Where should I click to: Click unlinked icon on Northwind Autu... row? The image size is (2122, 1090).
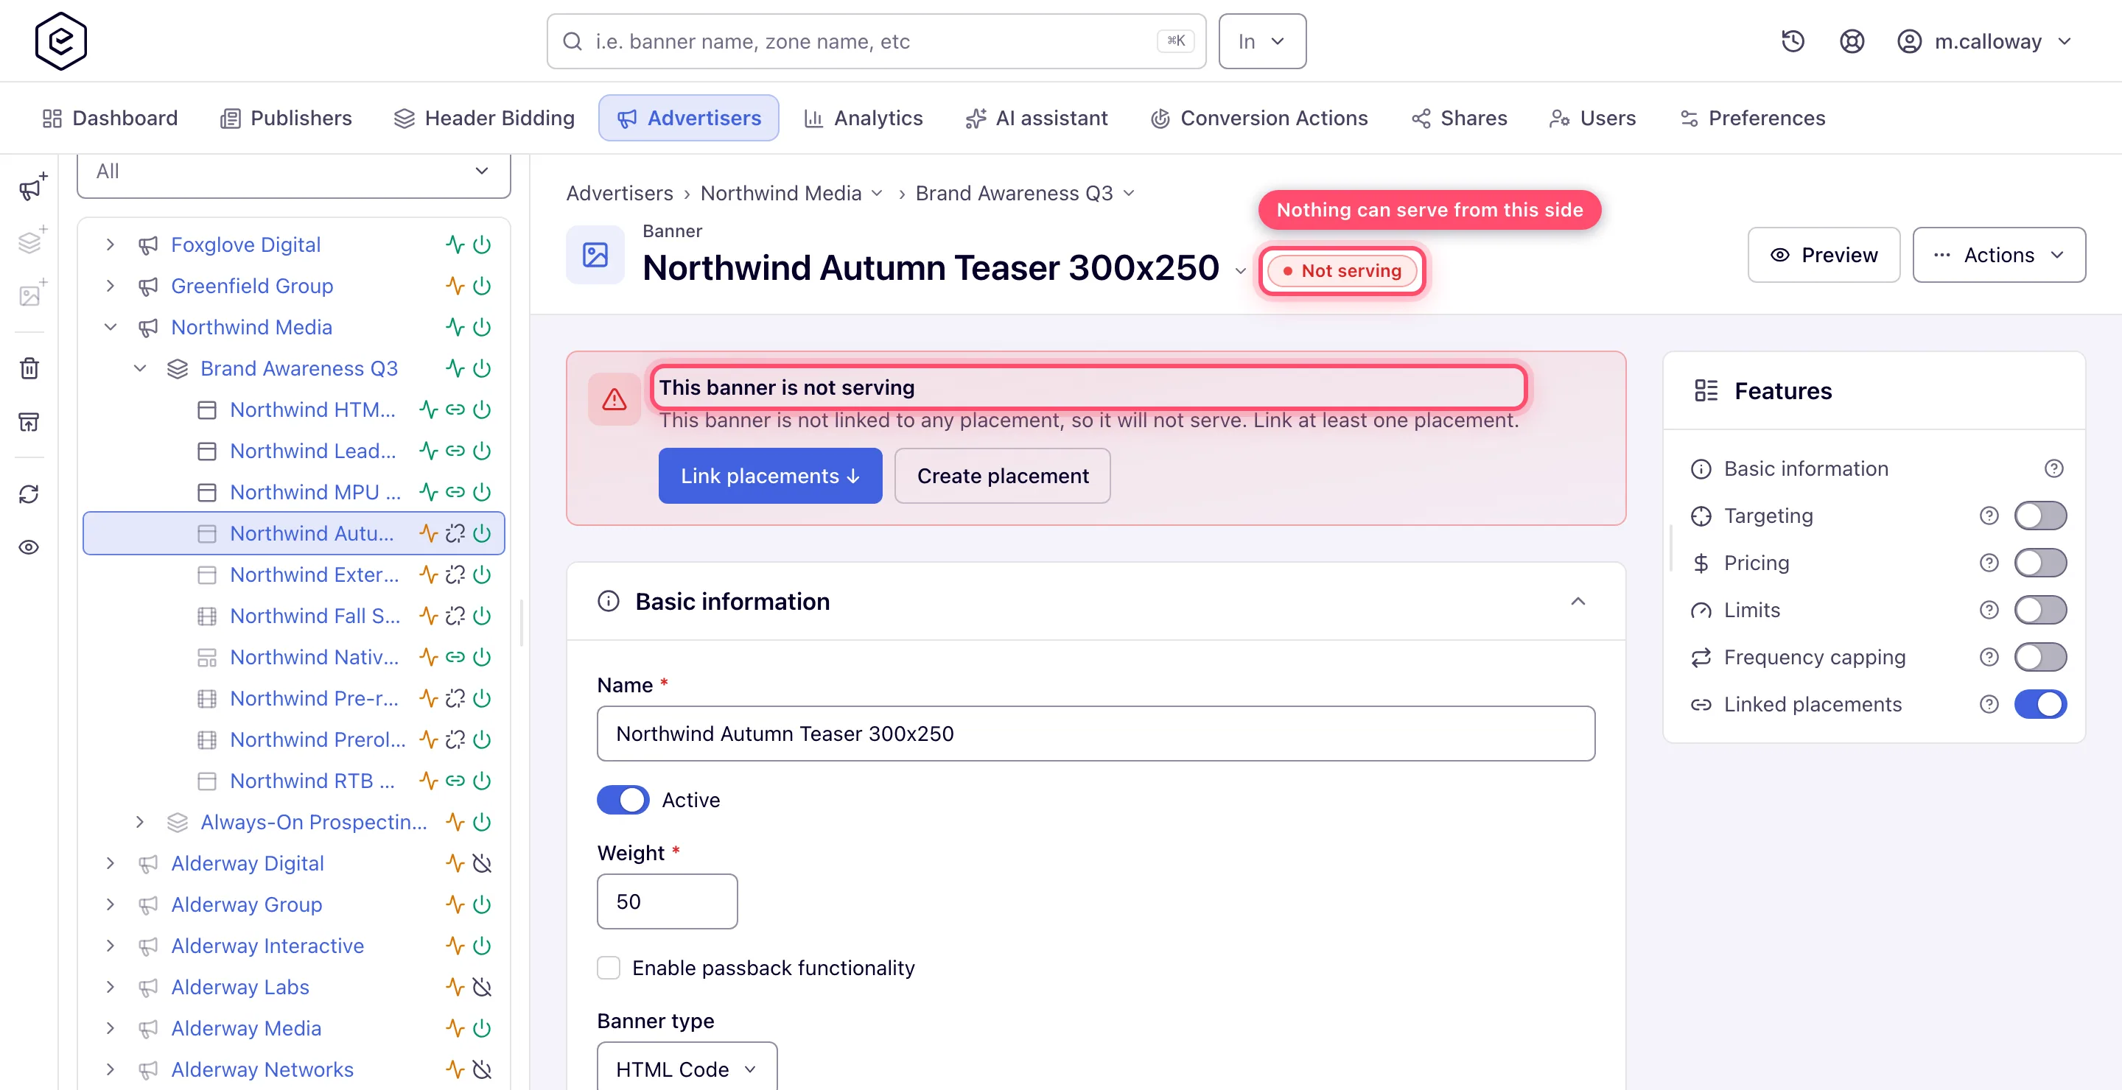(455, 533)
